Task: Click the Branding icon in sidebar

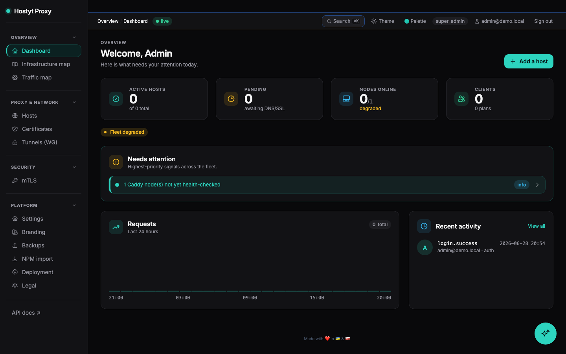Action: click(x=15, y=232)
